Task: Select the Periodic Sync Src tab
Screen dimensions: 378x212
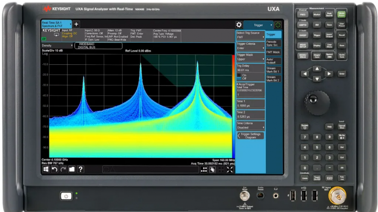Action: tap(273, 44)
